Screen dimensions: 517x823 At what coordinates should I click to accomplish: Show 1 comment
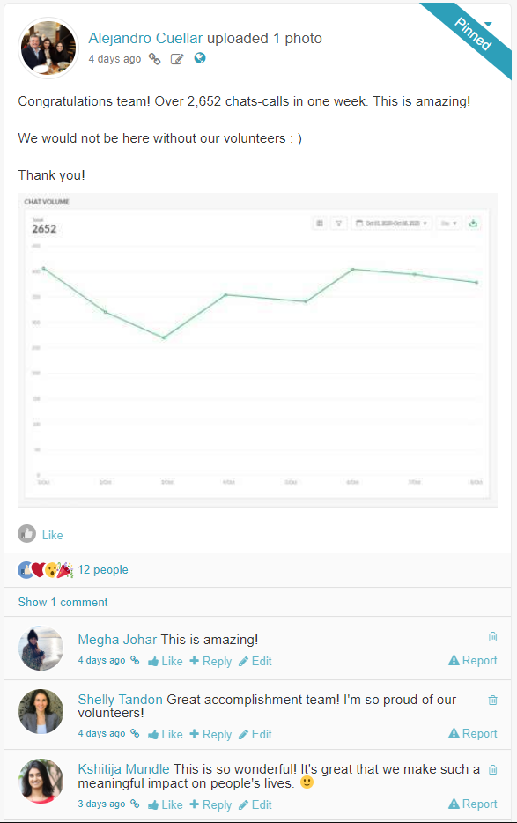point(63,602)
